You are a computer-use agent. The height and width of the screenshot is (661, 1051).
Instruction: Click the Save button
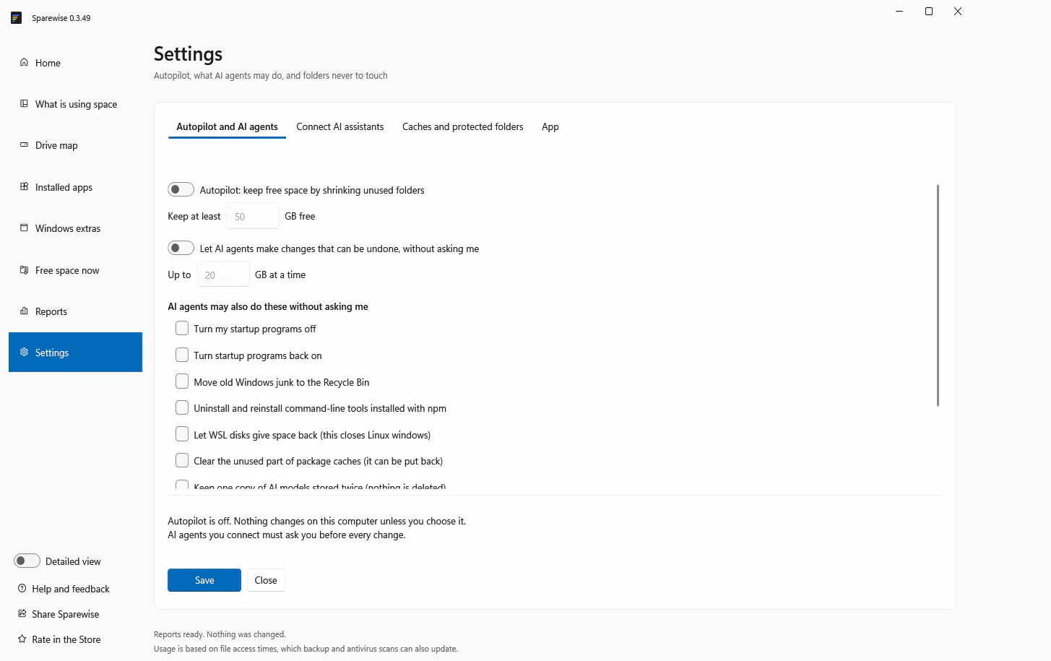coord(204,580)
